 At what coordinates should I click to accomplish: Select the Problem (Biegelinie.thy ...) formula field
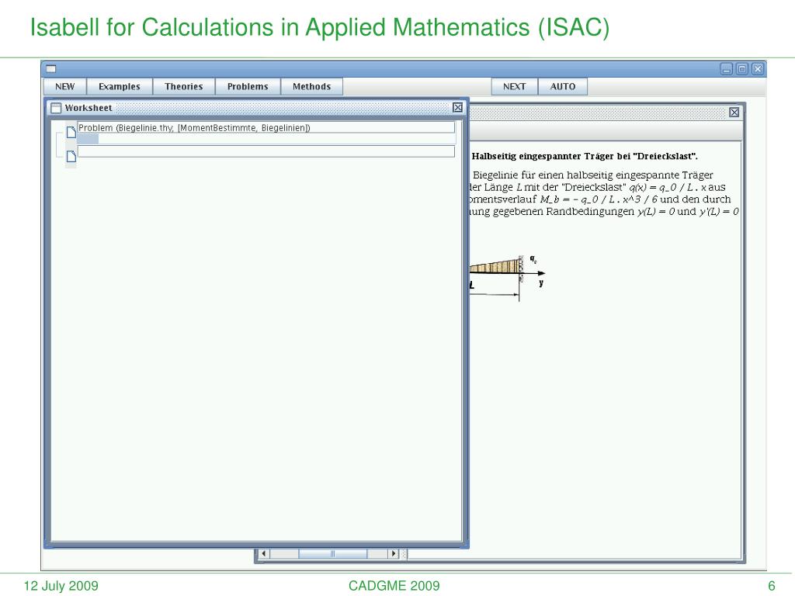(x=266, y=127)
